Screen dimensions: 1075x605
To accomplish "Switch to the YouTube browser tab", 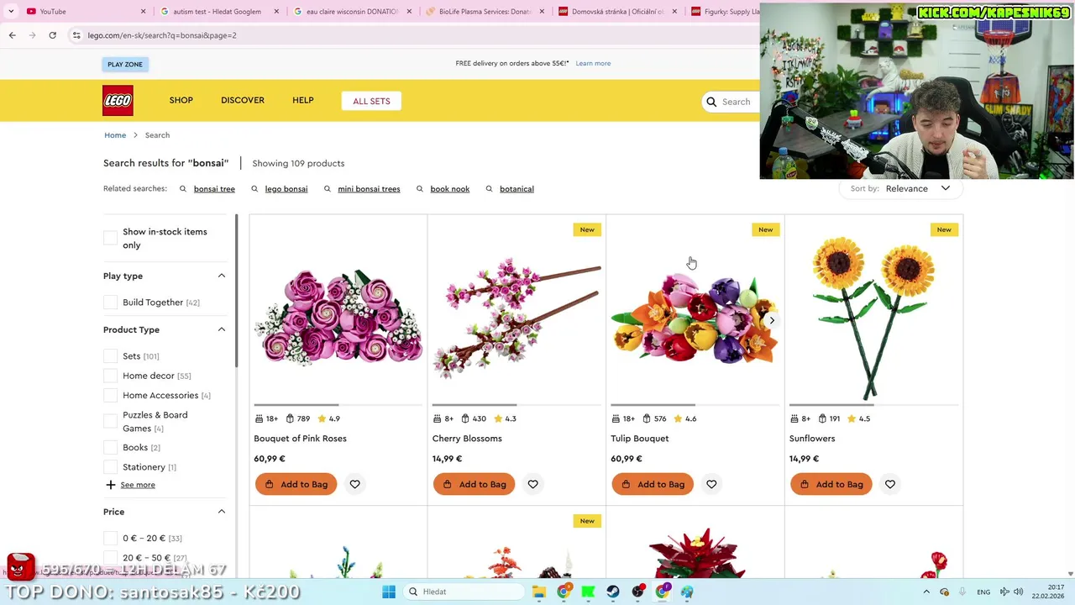I will 84,12.
